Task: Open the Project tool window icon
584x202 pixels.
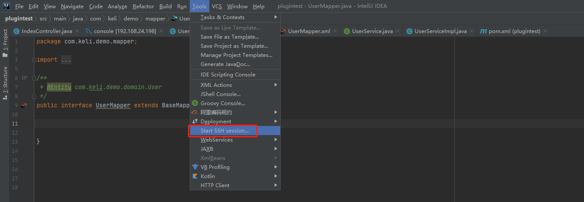Action: pos(5,55)
